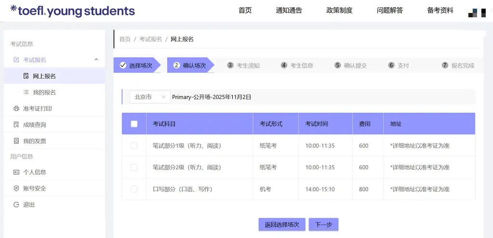Screen dimensions: 493x238
Task: Check the 笔试部分1级 exam checkbox
Action: point(134,146)
